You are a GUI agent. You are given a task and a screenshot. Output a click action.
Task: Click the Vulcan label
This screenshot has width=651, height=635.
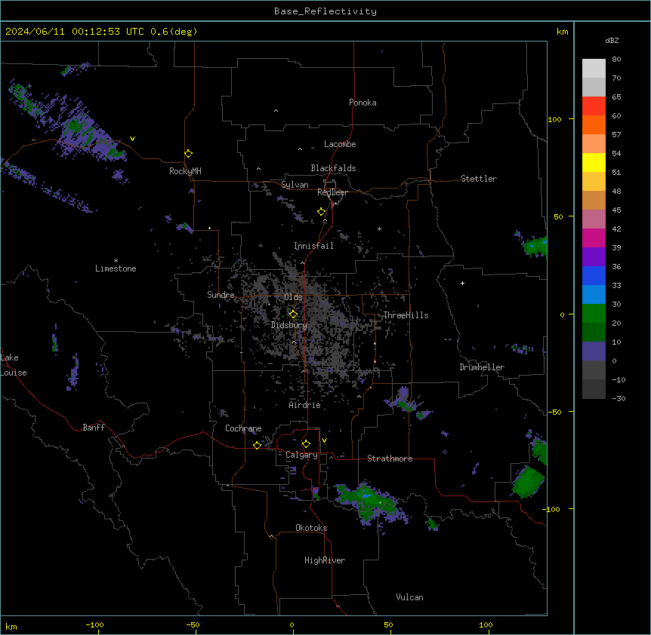click(410, 597)
